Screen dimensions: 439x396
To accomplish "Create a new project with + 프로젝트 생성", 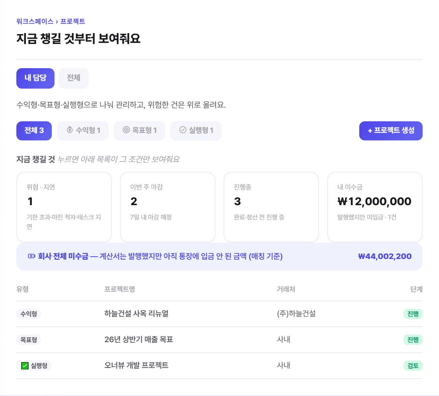I will [391, 131].
